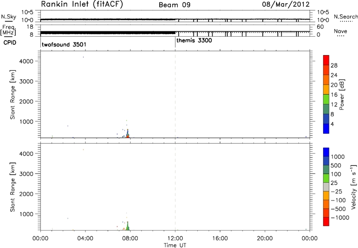Click the '2000' tick of the power panel
The width and height of the screenshot is (358, 248).
click(x=26, y=101)
